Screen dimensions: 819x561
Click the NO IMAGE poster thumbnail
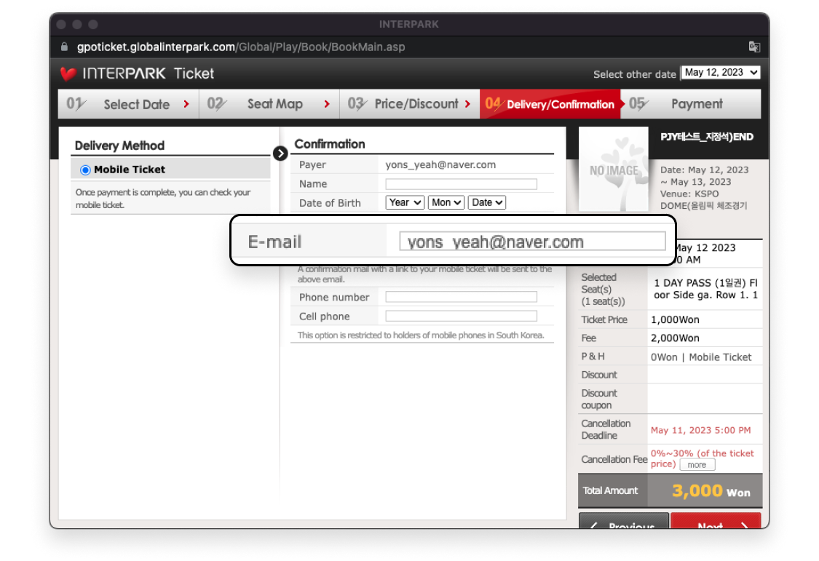pyautogui.click(x=614, y=170)
